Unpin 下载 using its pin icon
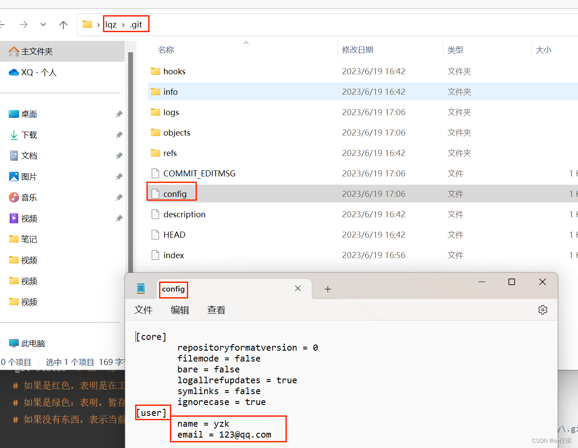Image resolution: width=578 pixels, height=448 pixels. click(x=119, y=135)
